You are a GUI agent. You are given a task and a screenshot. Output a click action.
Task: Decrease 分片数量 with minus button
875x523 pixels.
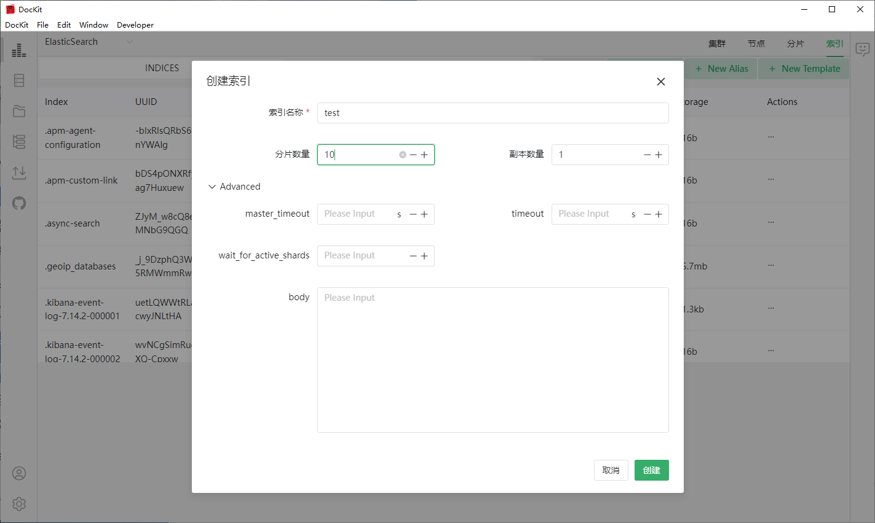413,155
